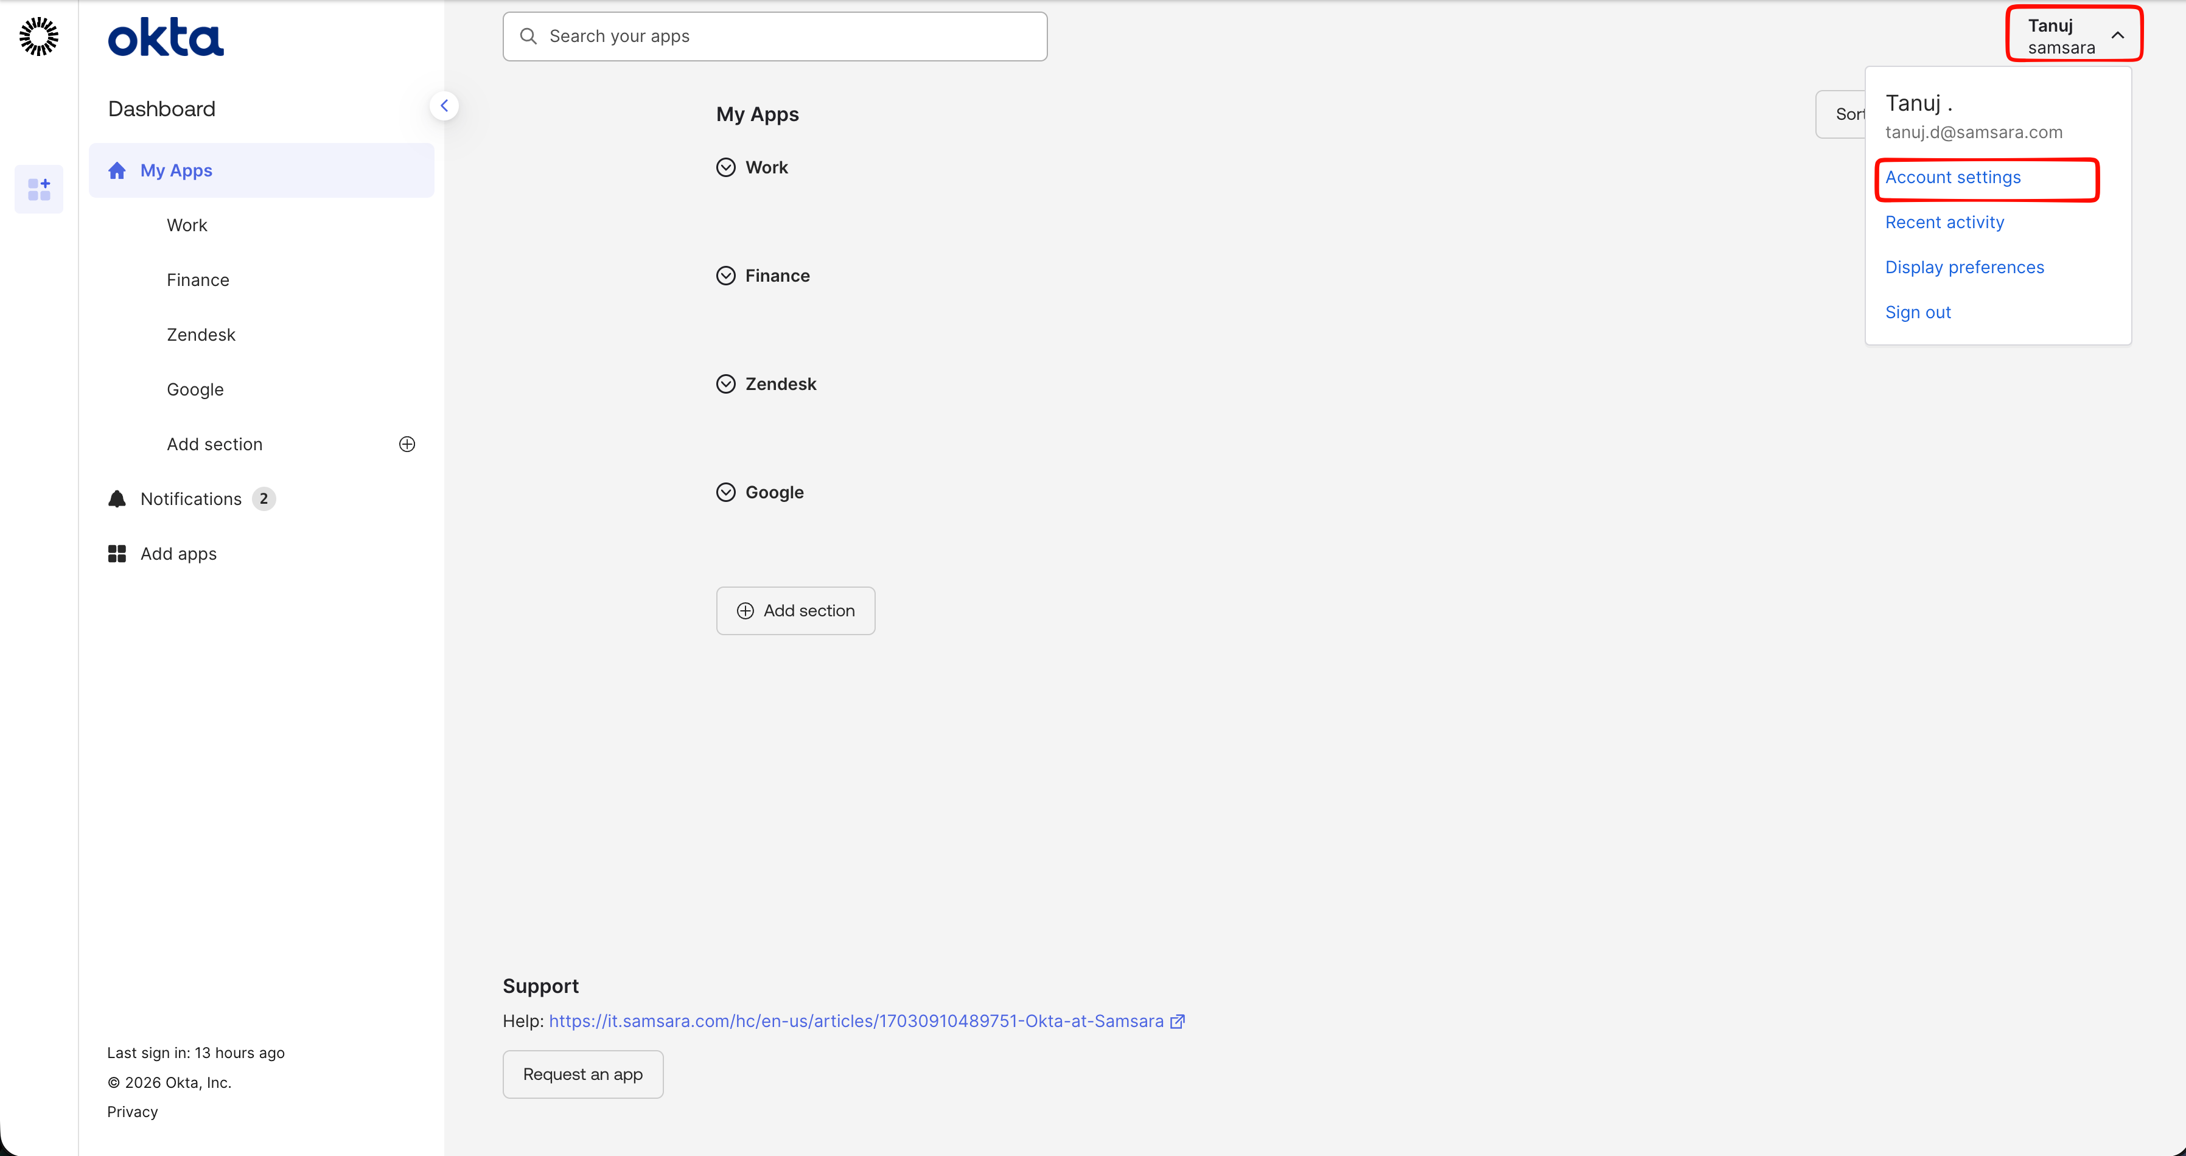
Task: Click the home icon beside My Apps
Action: coord(117,170)
